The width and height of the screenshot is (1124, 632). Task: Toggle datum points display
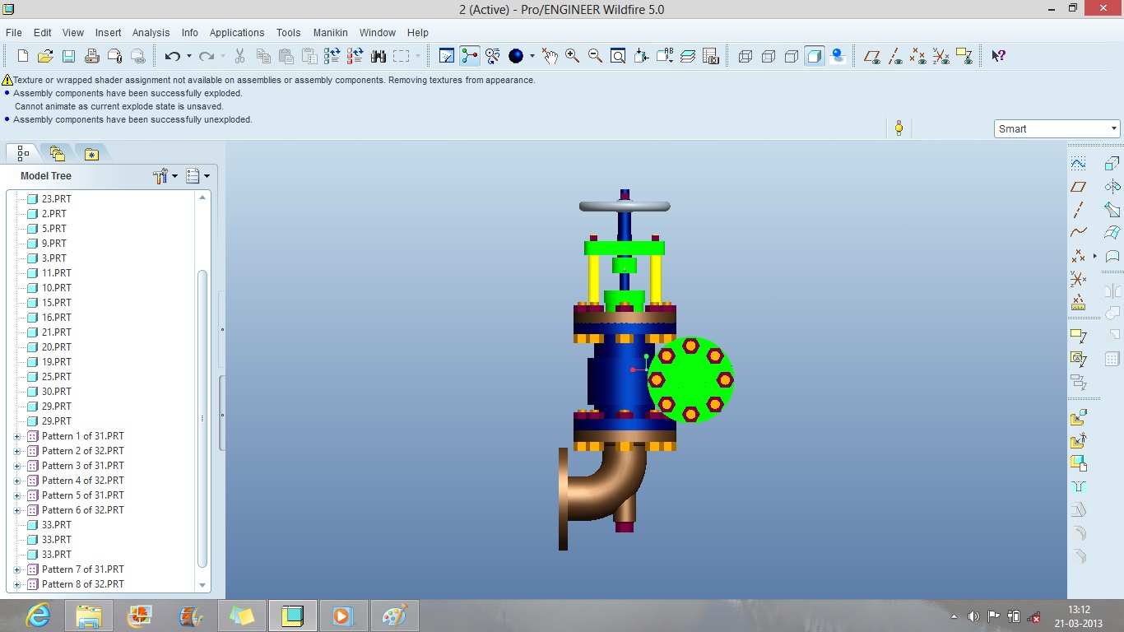[918, 56]
